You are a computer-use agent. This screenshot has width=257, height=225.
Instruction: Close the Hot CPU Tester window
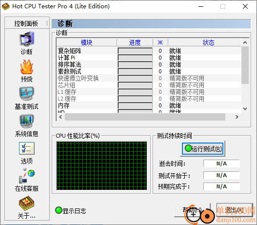(x=245, y=6)
